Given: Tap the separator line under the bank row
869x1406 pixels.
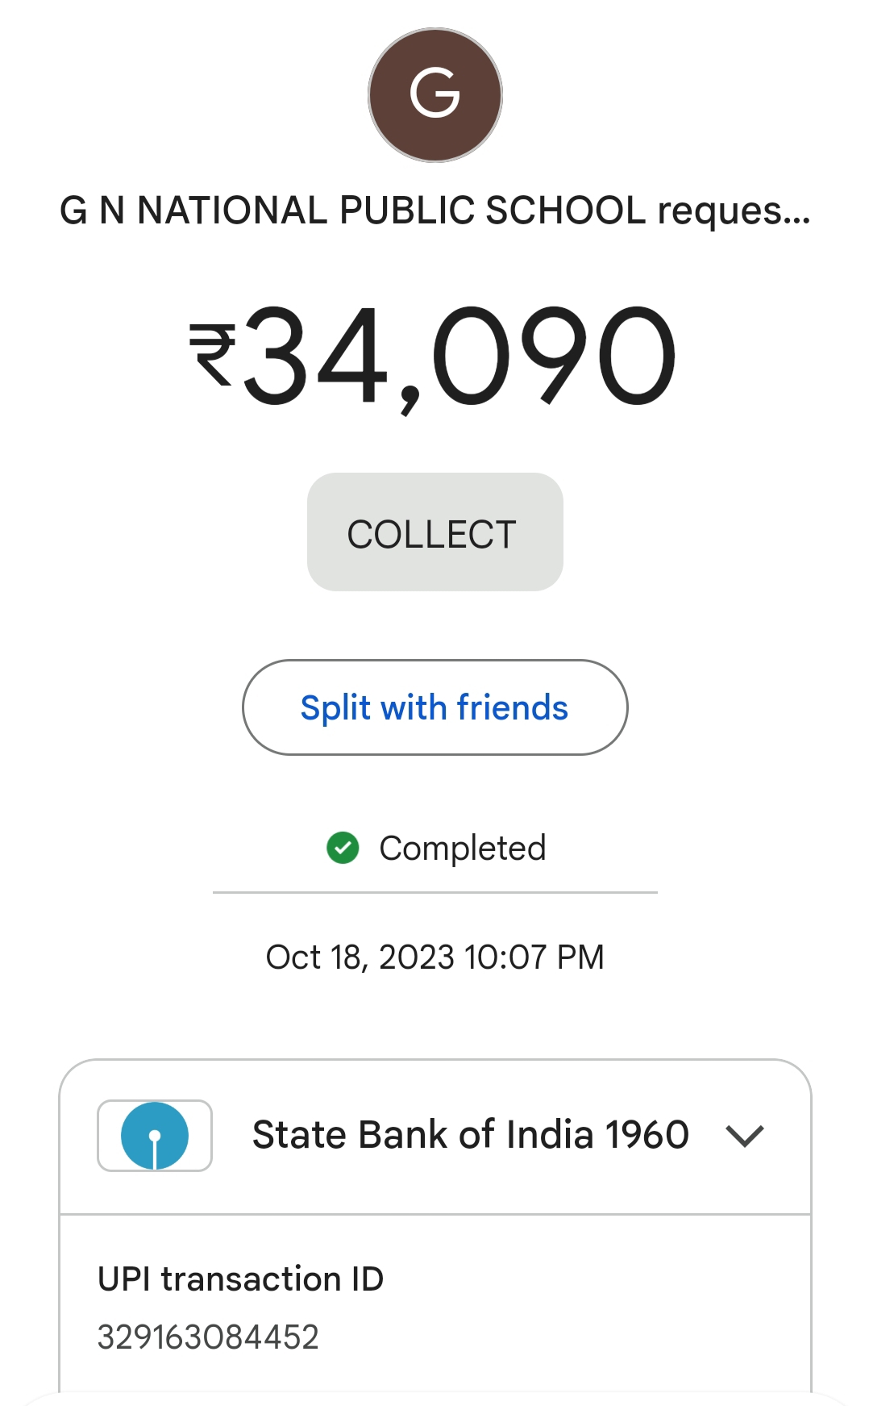Looking at the screenshot, I should click(434, 1213).
